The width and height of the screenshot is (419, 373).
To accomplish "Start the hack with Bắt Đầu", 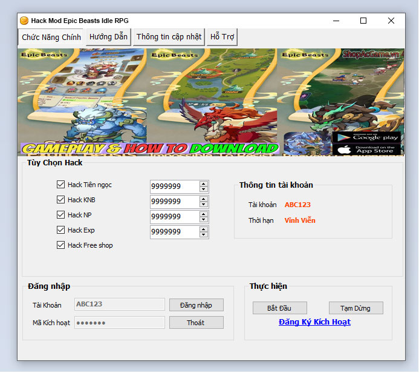I will (x=279, y=308).
